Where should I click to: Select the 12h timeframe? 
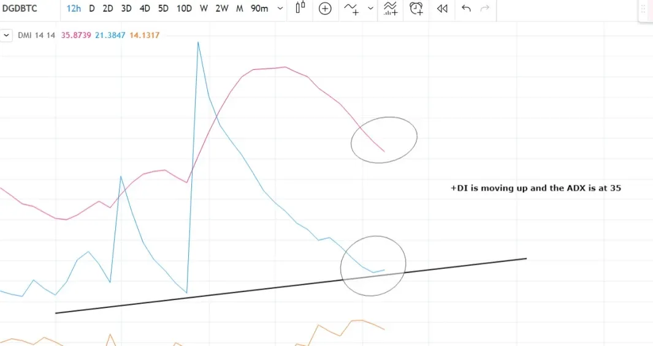tap(74, 9)
